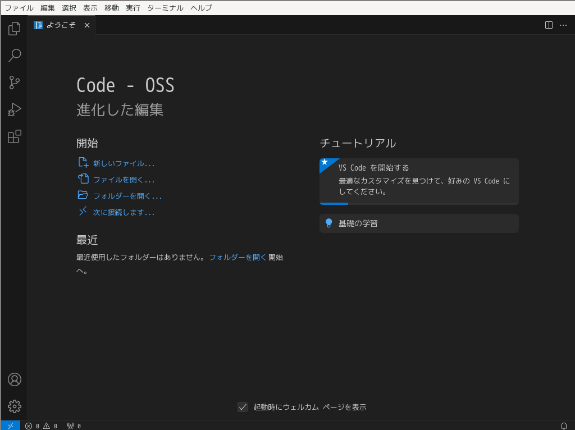Open the Source Control view
575x430 pixels.
pyautogui.click(x=14, y=83)
